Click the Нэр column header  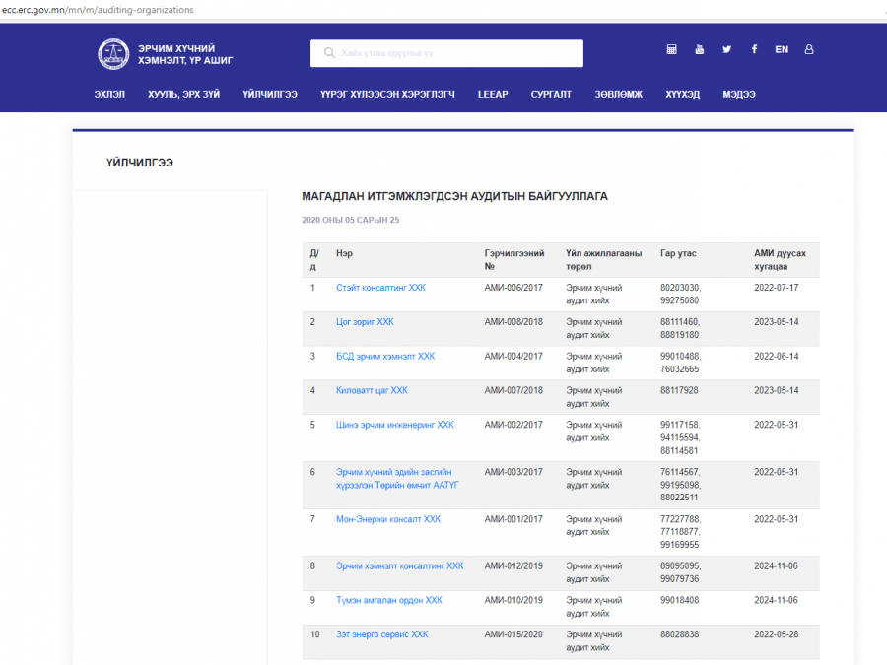click(344, 253)
